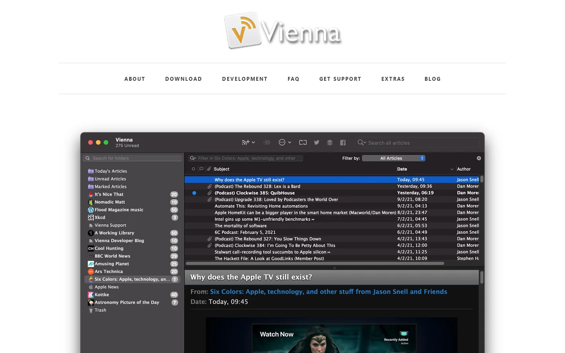The height and width of the screenshot is (353, 565).
Task: Open the Get Support link
Action: [340, 79]
